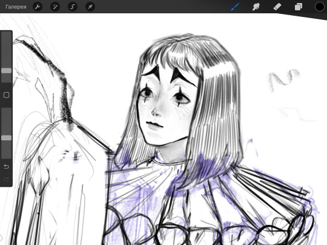Open the Галерея gallery view
The image size is (327, 245).
click(16, 7)
